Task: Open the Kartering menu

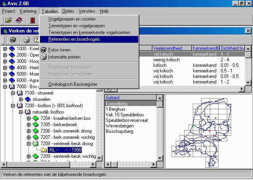Action: 28,11
